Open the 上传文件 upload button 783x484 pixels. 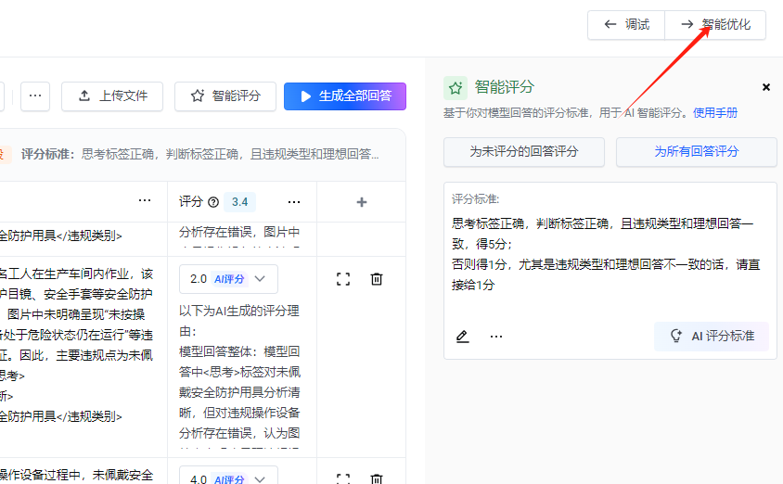point(112,96)
